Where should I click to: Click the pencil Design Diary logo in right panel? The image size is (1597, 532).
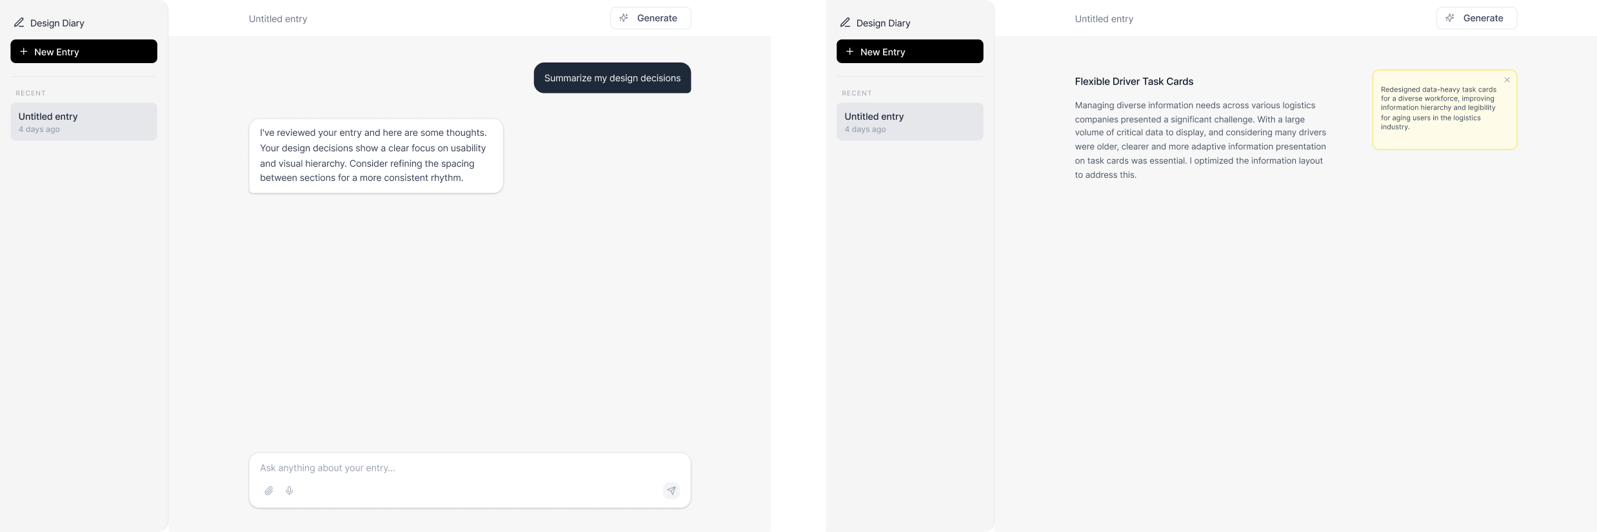point(845,23)
